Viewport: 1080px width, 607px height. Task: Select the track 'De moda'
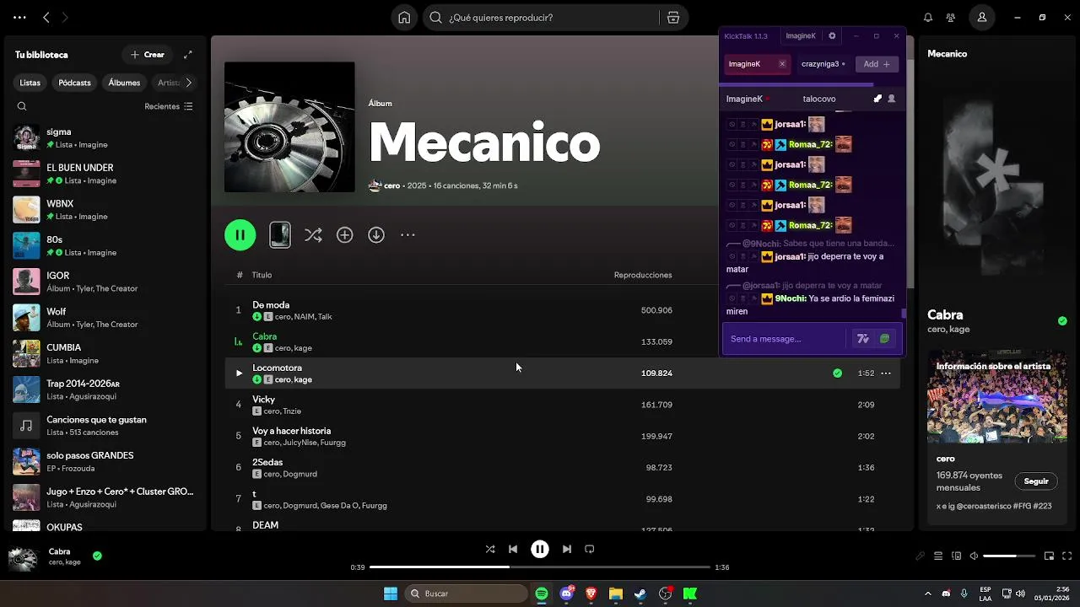(271, 305)
